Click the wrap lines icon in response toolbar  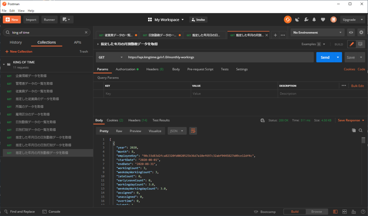click(193, 131)
